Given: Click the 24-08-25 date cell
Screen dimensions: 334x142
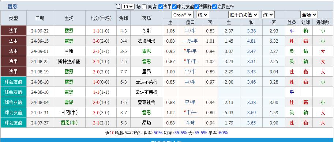Looking at the screenshot, I should [x=40, y=61].
